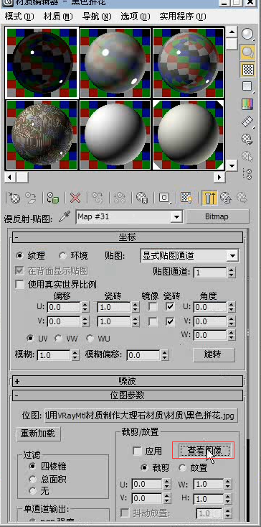Open the 模式 menu
This screenshot has height=527, width=261.
20,16
